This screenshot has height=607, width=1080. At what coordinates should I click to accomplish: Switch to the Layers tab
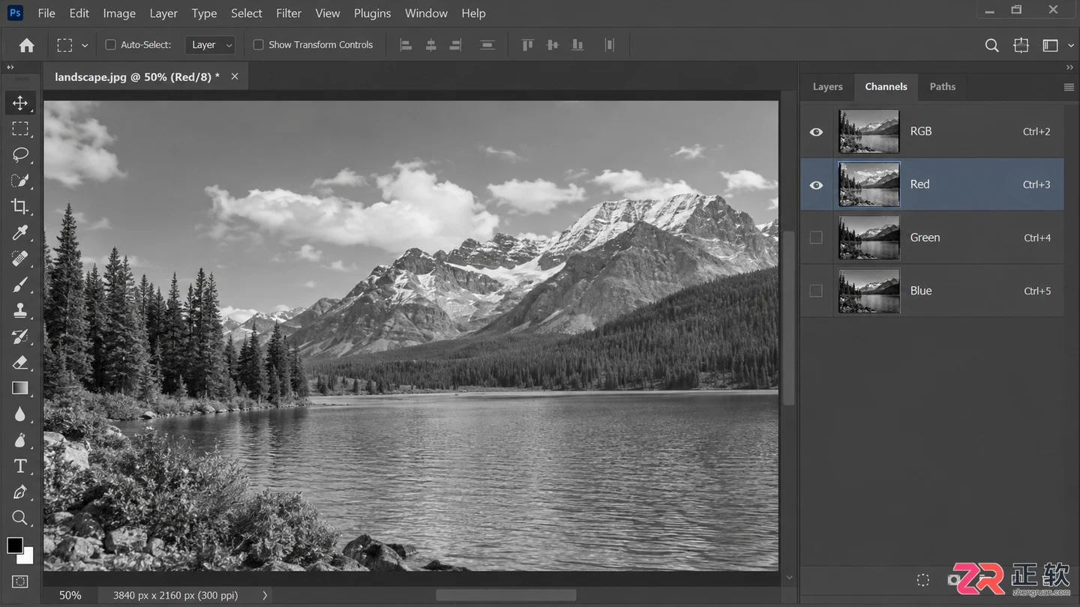tap(827, 87)
